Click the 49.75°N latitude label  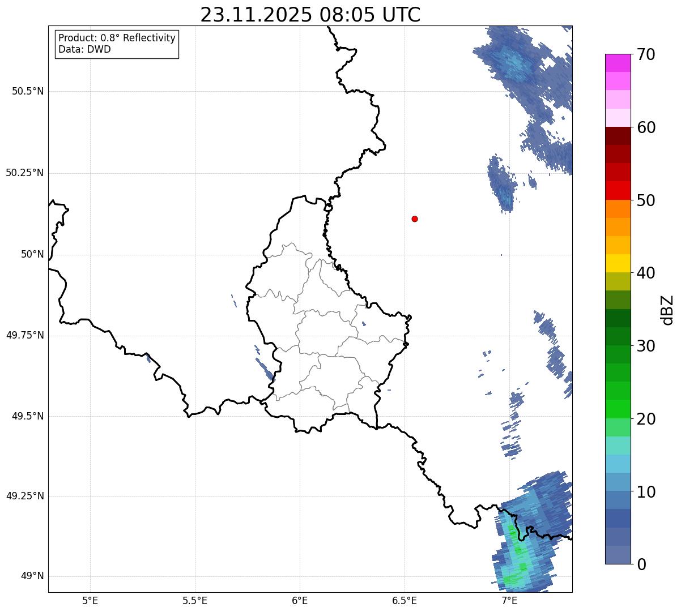pyautogui.click(x=25, y=335)
